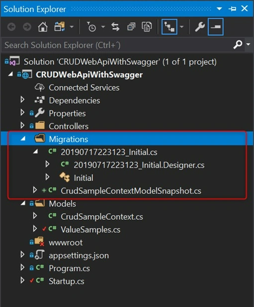Expand 20190717223123_Initial.Designer.cs node
Screen dimensions: 254x307
pos(47,164)
